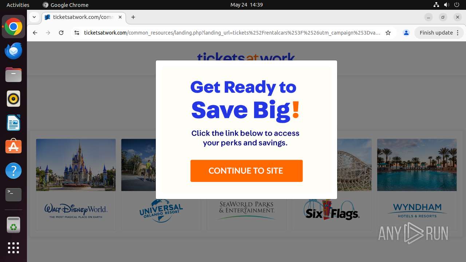Reload the page with refresh icon

pyautogui.click(x=61, y=33)
